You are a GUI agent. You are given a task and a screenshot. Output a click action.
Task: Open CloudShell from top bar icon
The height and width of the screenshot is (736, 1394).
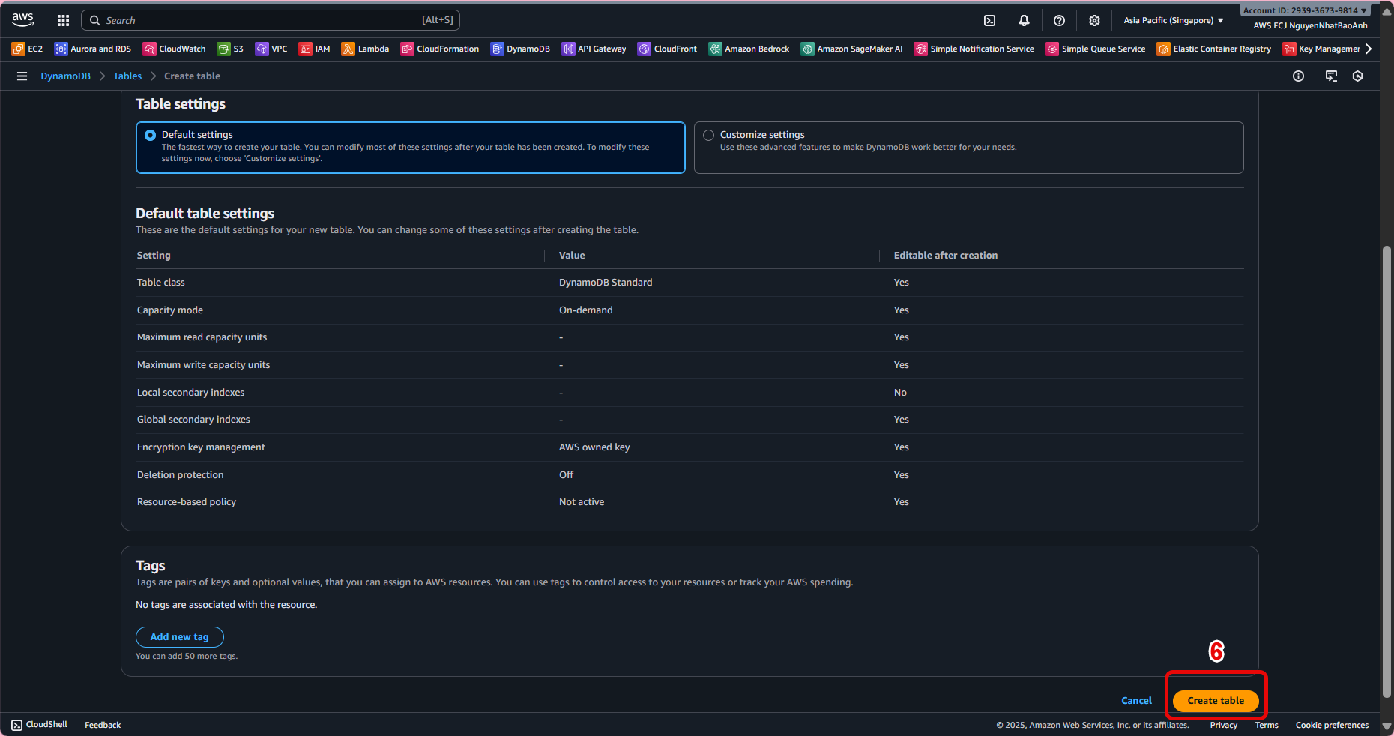[x=989, y=20]
